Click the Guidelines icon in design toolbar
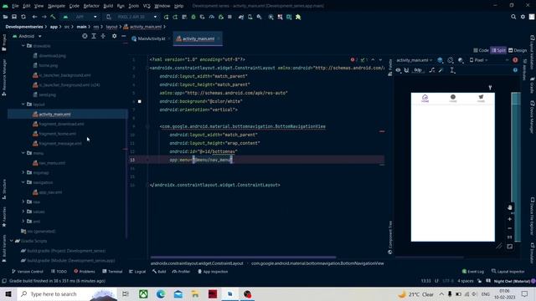This screenshot has width=536, height=301. pyautogui.click(x=452, y=70)
